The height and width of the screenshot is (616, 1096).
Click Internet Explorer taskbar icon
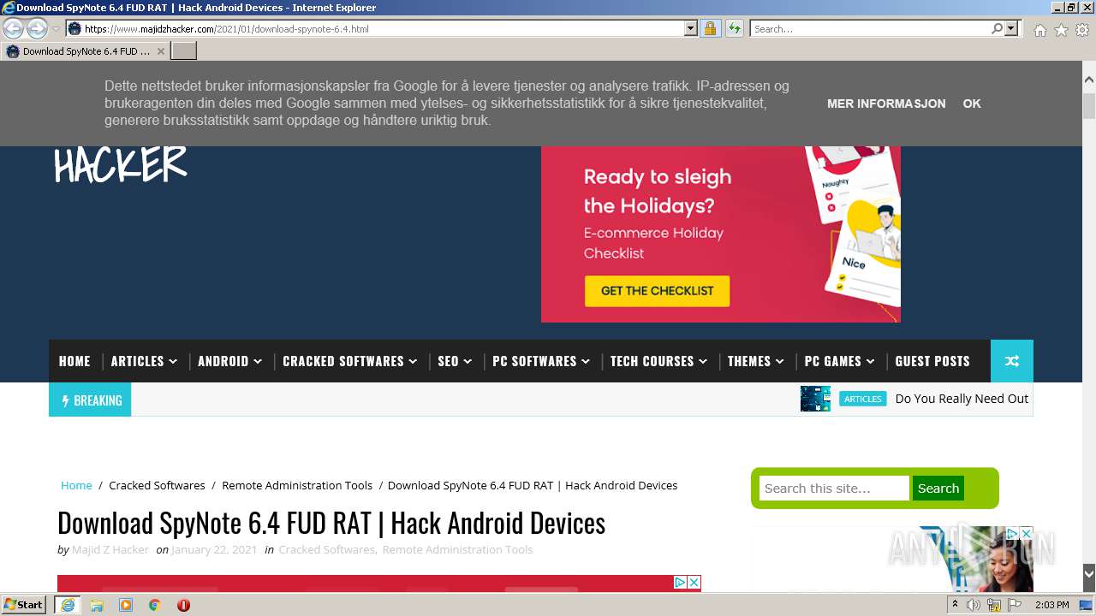pyautogui.click(x=68, y=605)
